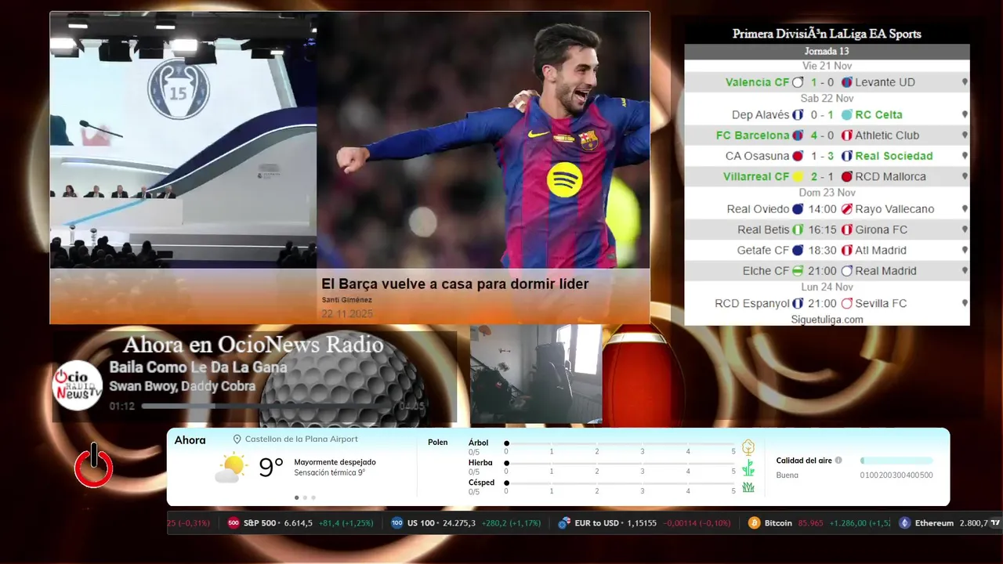Click the yellow Villarreal CF crest icon
1003x564 pixels.
pos(798,177)
